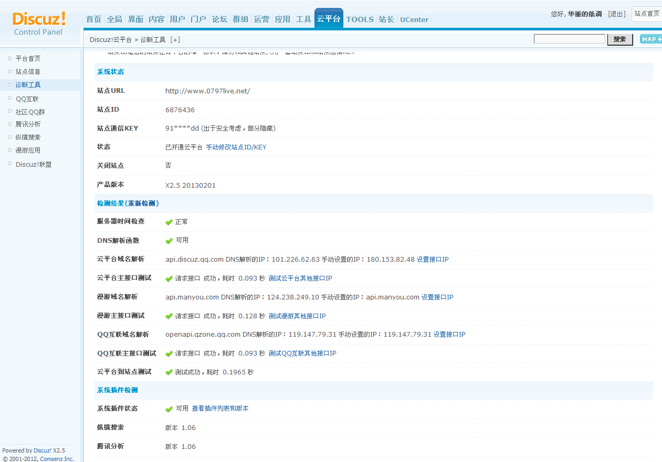The height and width of the screenshot is (462, 662).
Task: Click the 测试QQ互联其他接口IP link
Action: tap(302, 353)
